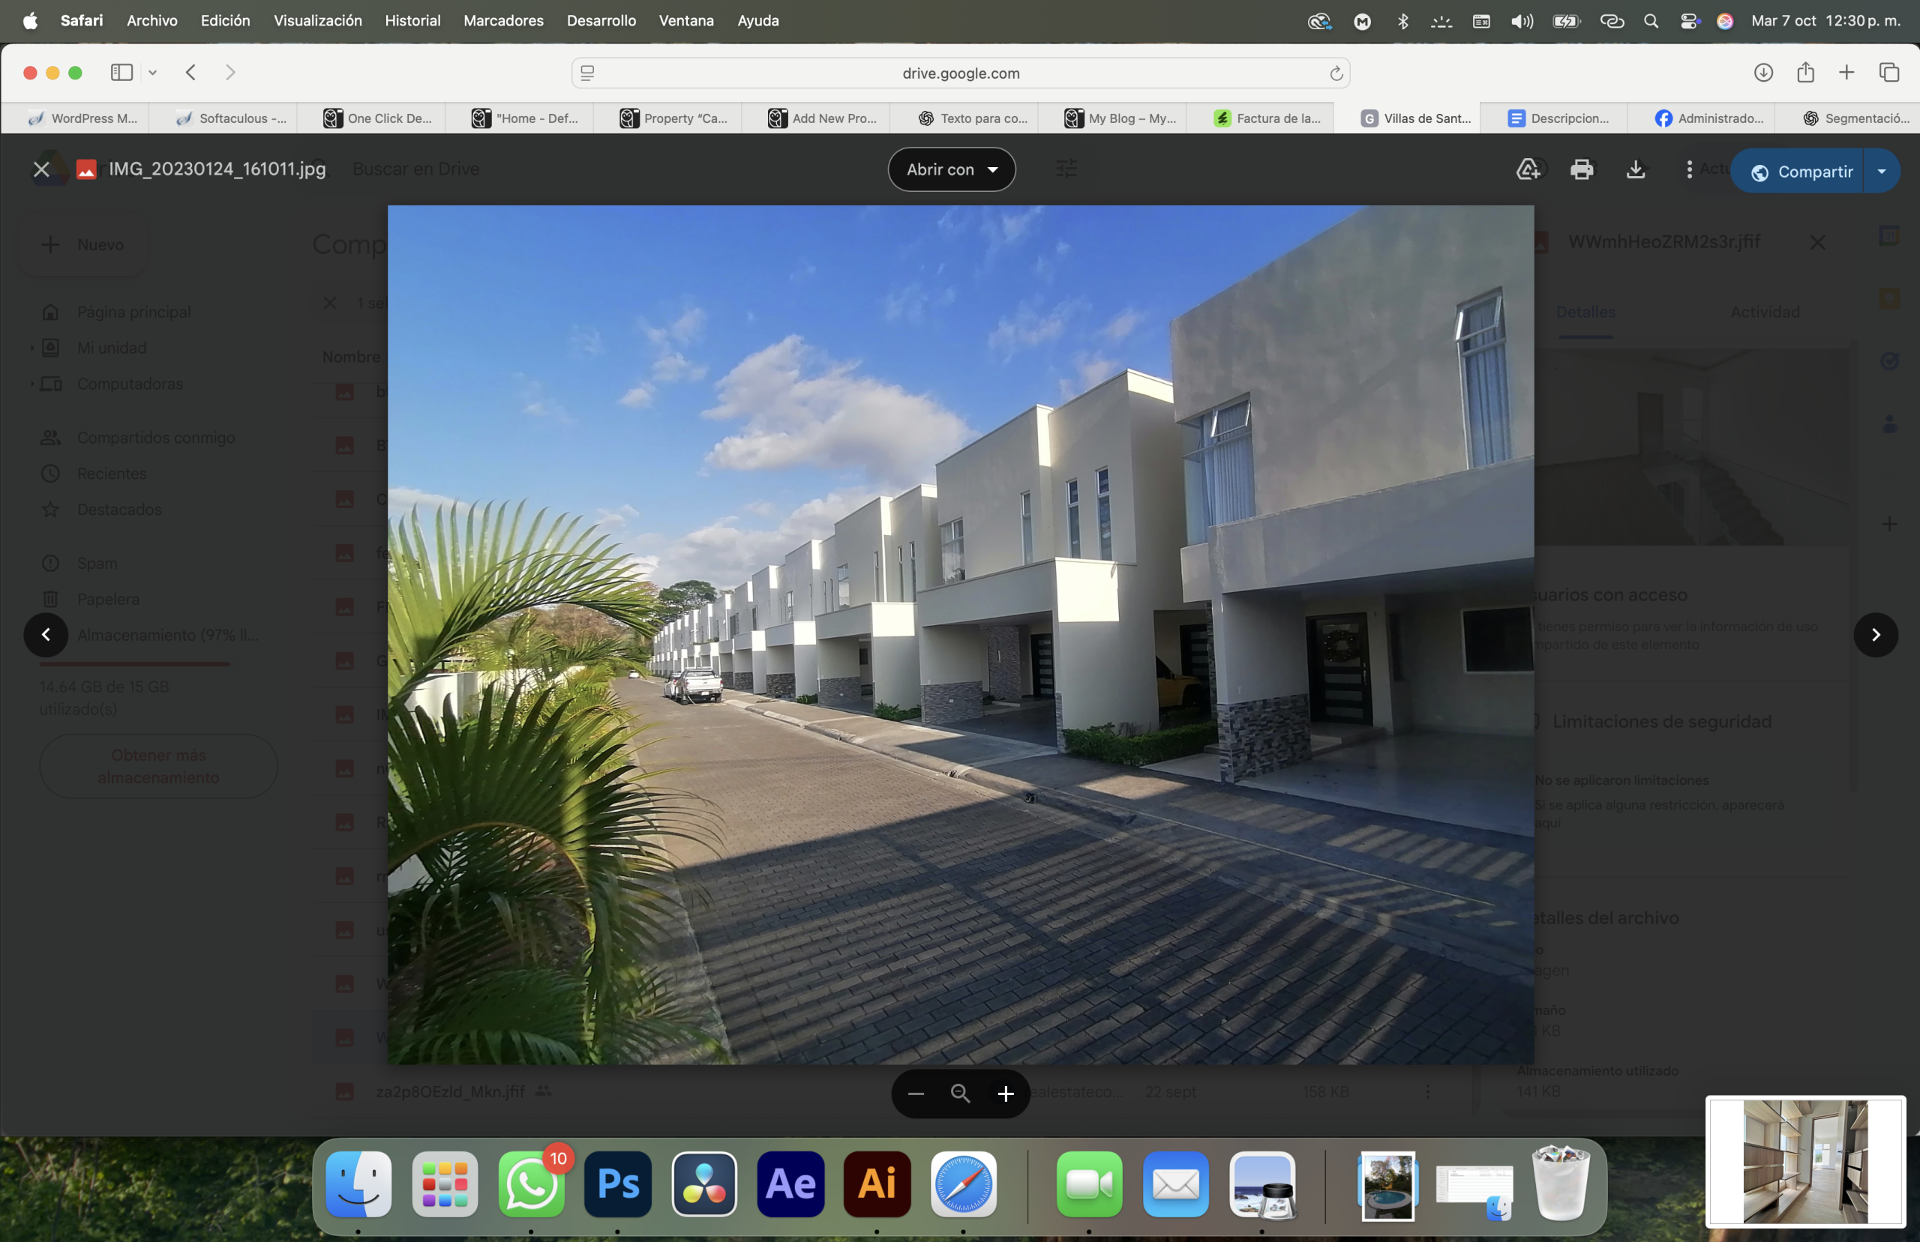Zoom out with the minus button
The width and height of the screenshot is (1920, 1242).
[x=916, y=1094]
